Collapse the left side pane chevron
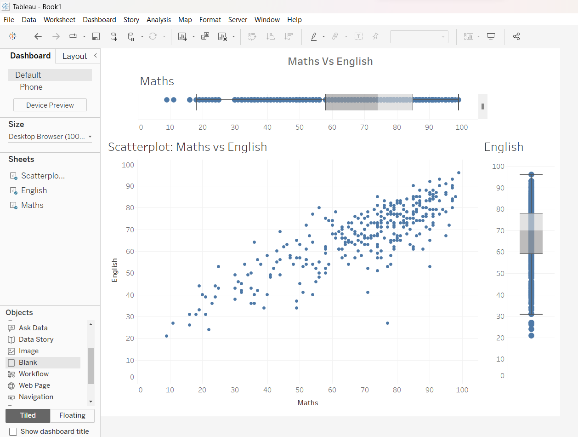578x437 pixels. pos(95,56)
